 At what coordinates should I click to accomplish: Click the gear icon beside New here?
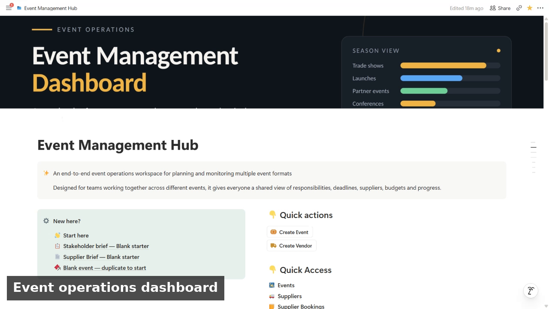tap(46, 221)
